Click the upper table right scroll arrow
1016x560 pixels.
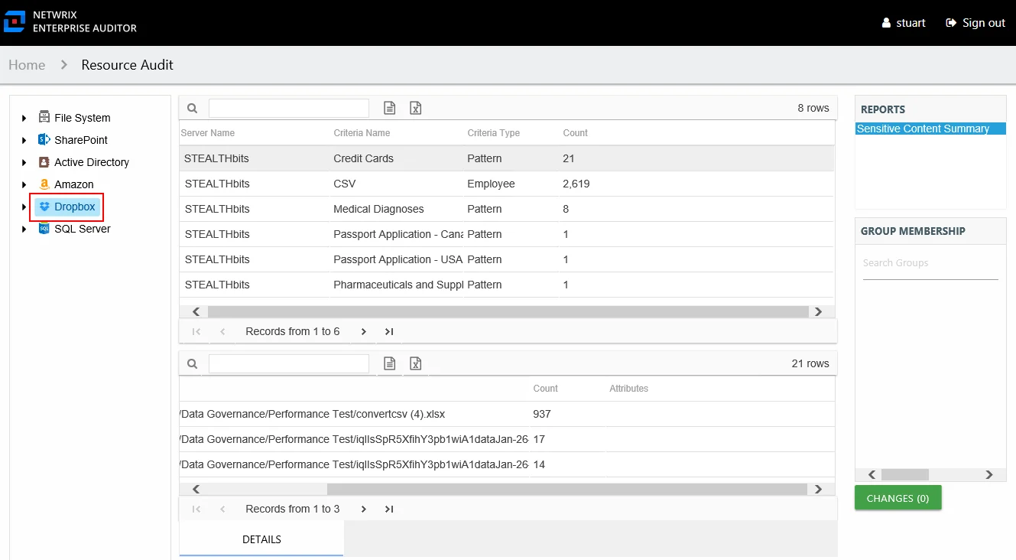click(818, 312)
